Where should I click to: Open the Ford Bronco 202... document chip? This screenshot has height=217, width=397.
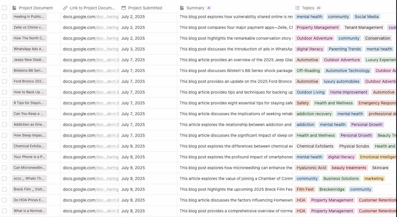(29, 81)
